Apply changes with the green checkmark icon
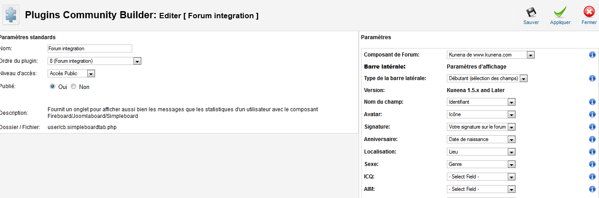599x198 pixels. (560, 12)
